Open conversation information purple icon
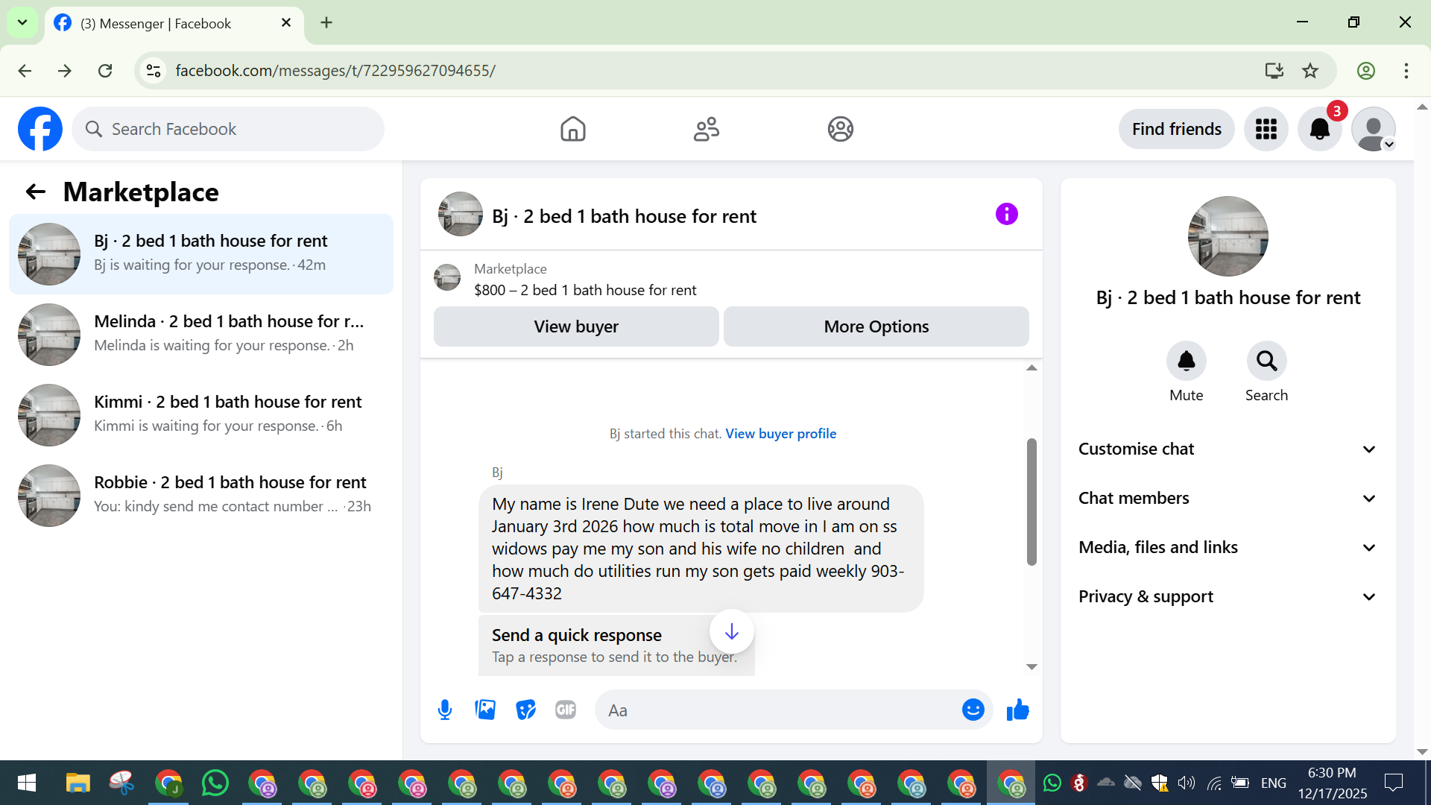Image resolution: width=1431 pixels, height=805 pixels. 1006,215
